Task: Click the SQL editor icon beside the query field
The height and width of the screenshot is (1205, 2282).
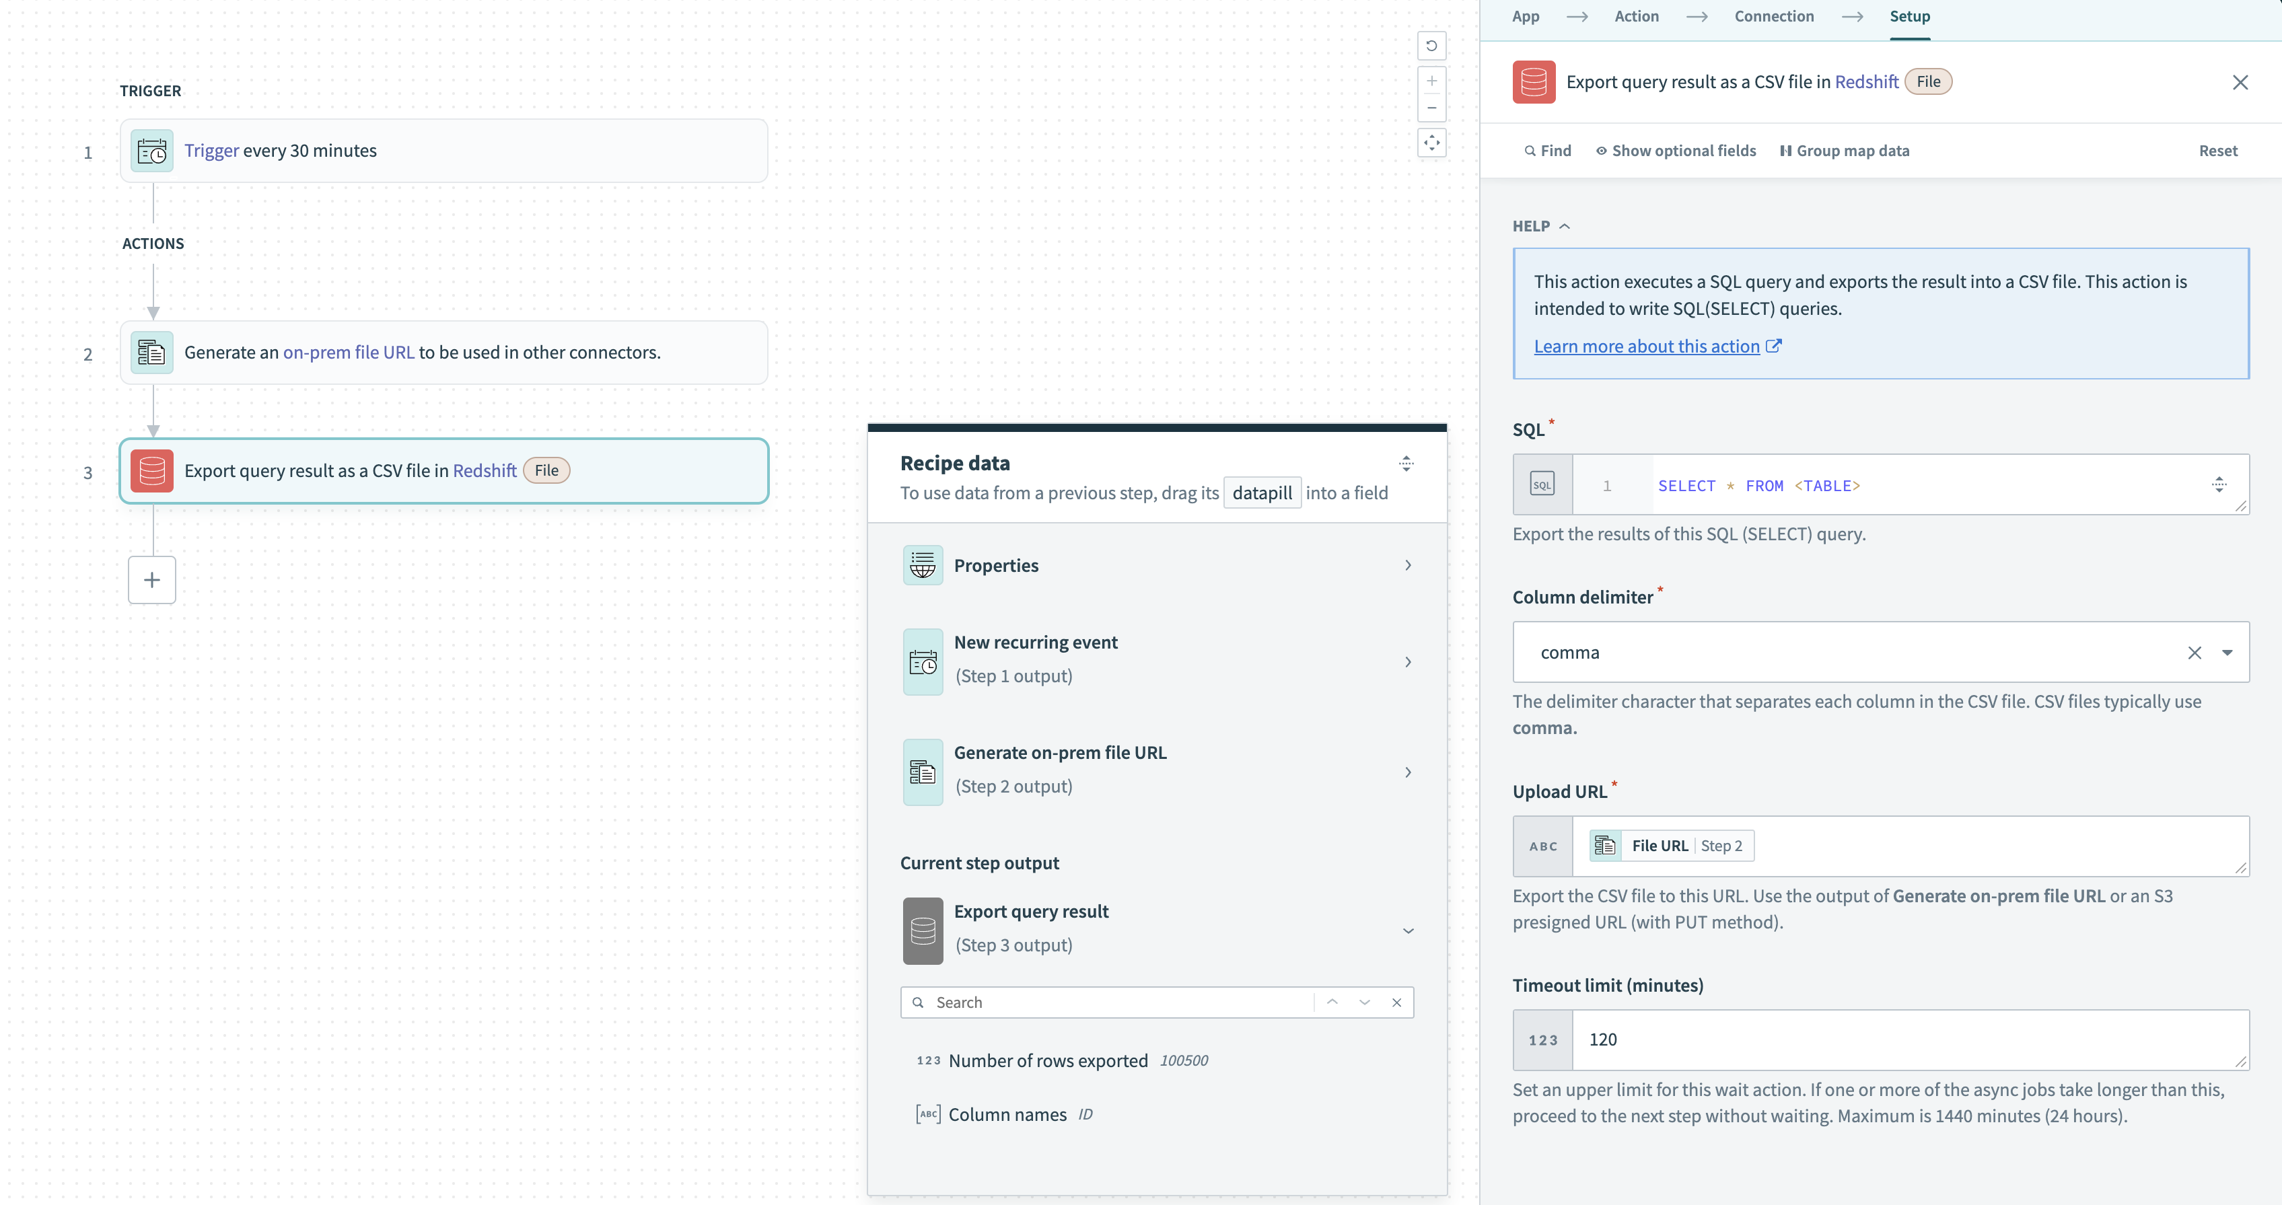Action: point(1542,484)
